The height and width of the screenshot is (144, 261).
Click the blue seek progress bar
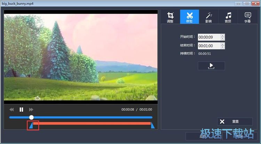click(x=81, y=118)
